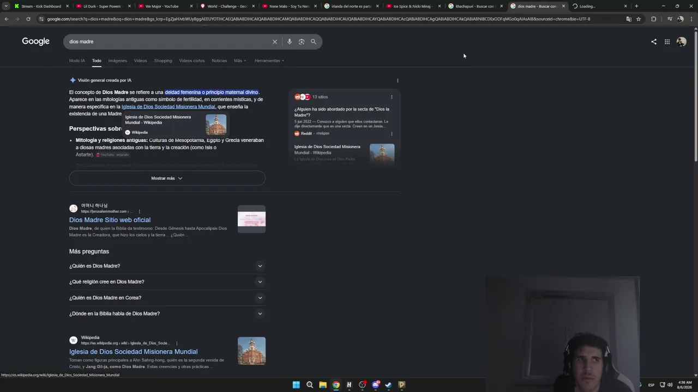Select the 'Noticias' search tab
The height and width of the screenshot is (392, 698).
(219, 60)
